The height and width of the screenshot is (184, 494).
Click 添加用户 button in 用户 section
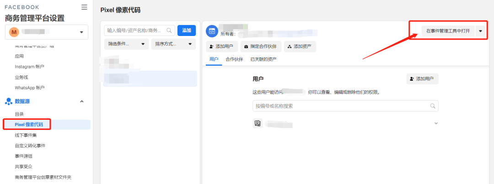click(x=422, y=79)
